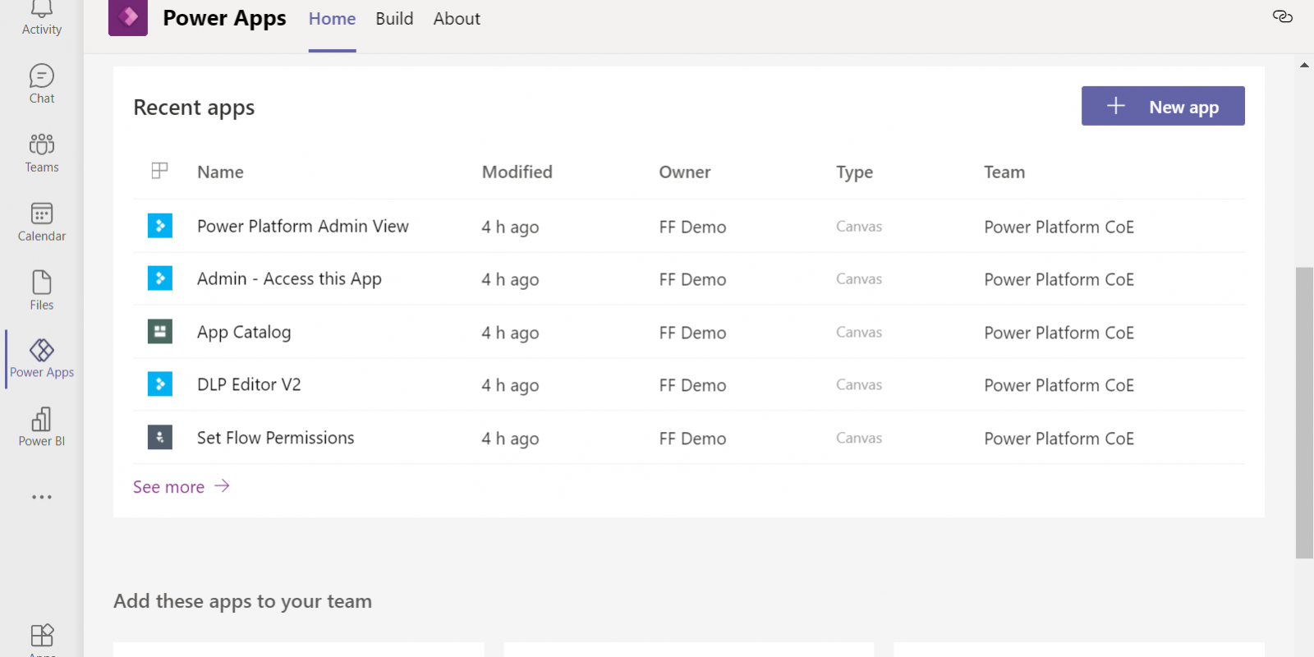The width and height of the screenshot is (1314, 657).
Task: Open the Calendar sidebar icon
Action: tap(41, 223)
